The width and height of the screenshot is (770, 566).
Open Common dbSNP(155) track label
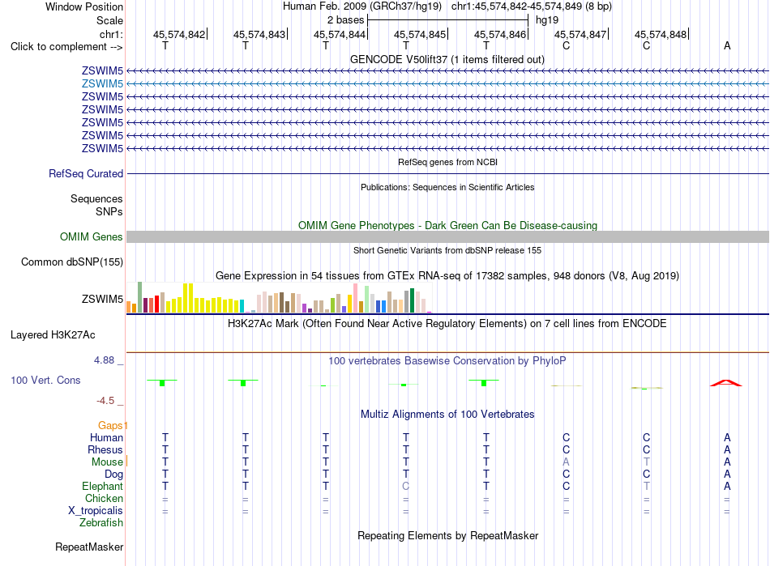[72, 262]
